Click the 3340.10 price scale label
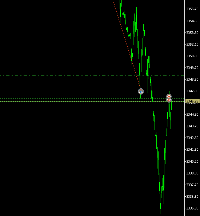The height and width of the screenshot is (216, 200). tap(192, 161)
